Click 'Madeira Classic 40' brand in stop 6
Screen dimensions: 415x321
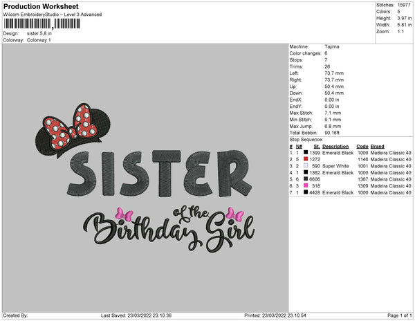pyautogui.click(x=391, y=186)
